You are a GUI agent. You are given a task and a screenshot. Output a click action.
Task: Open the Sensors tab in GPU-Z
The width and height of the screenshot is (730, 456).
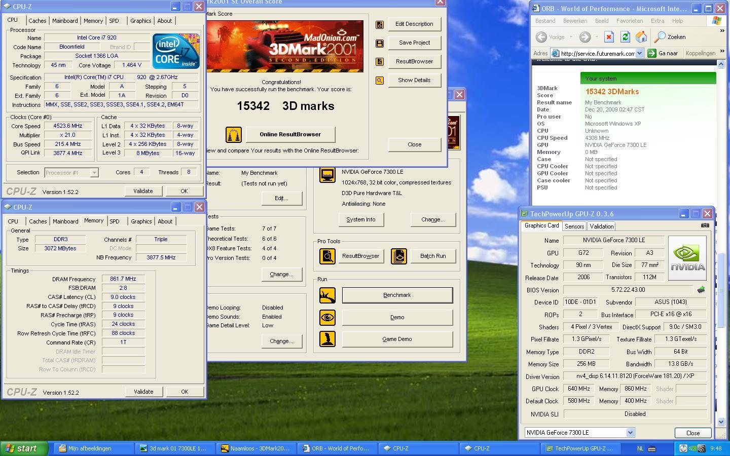(574, 226)
